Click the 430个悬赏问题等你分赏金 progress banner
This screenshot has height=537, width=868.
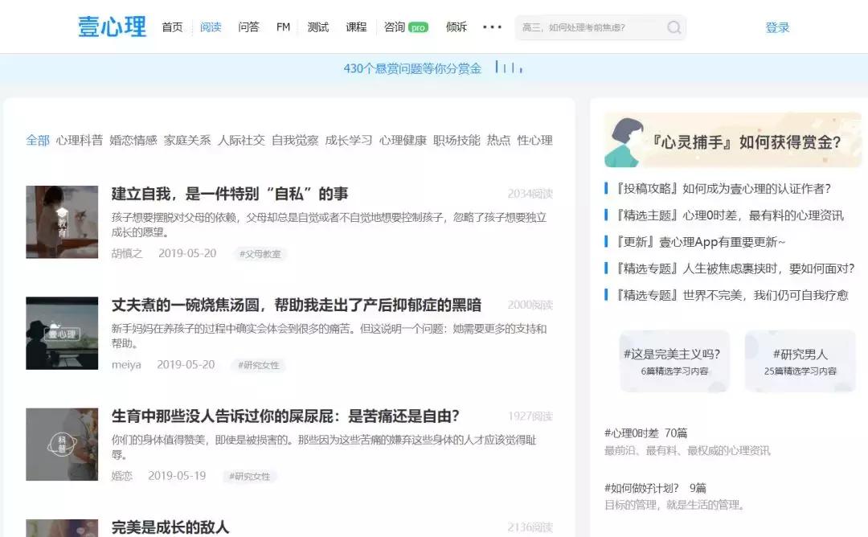[413, 69]
